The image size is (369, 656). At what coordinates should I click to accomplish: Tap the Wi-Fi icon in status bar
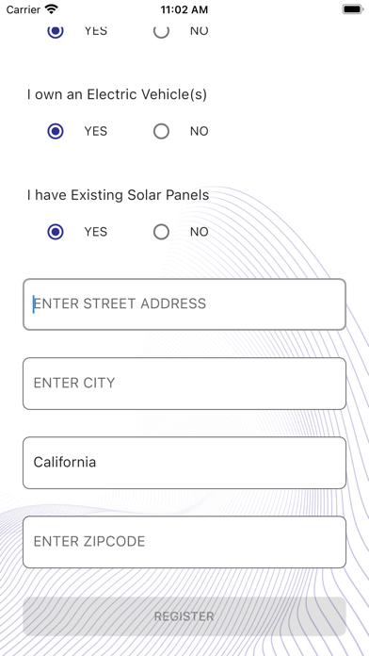(52, 9)
